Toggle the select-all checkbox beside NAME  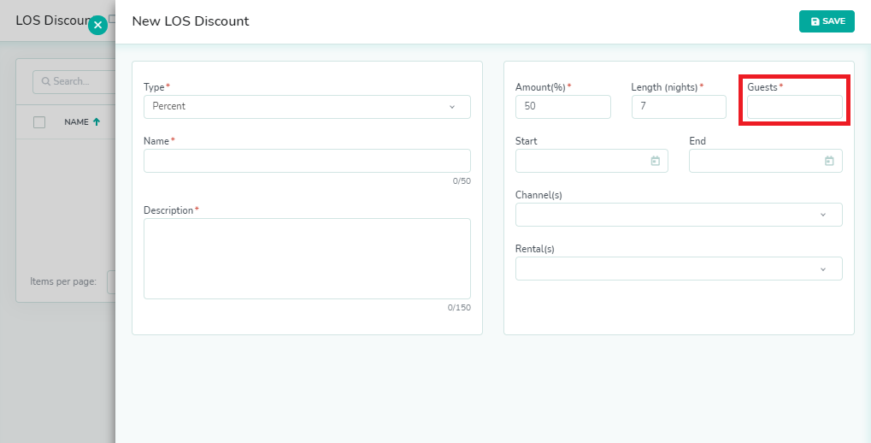pyautogui.click(x=38, y=121)
